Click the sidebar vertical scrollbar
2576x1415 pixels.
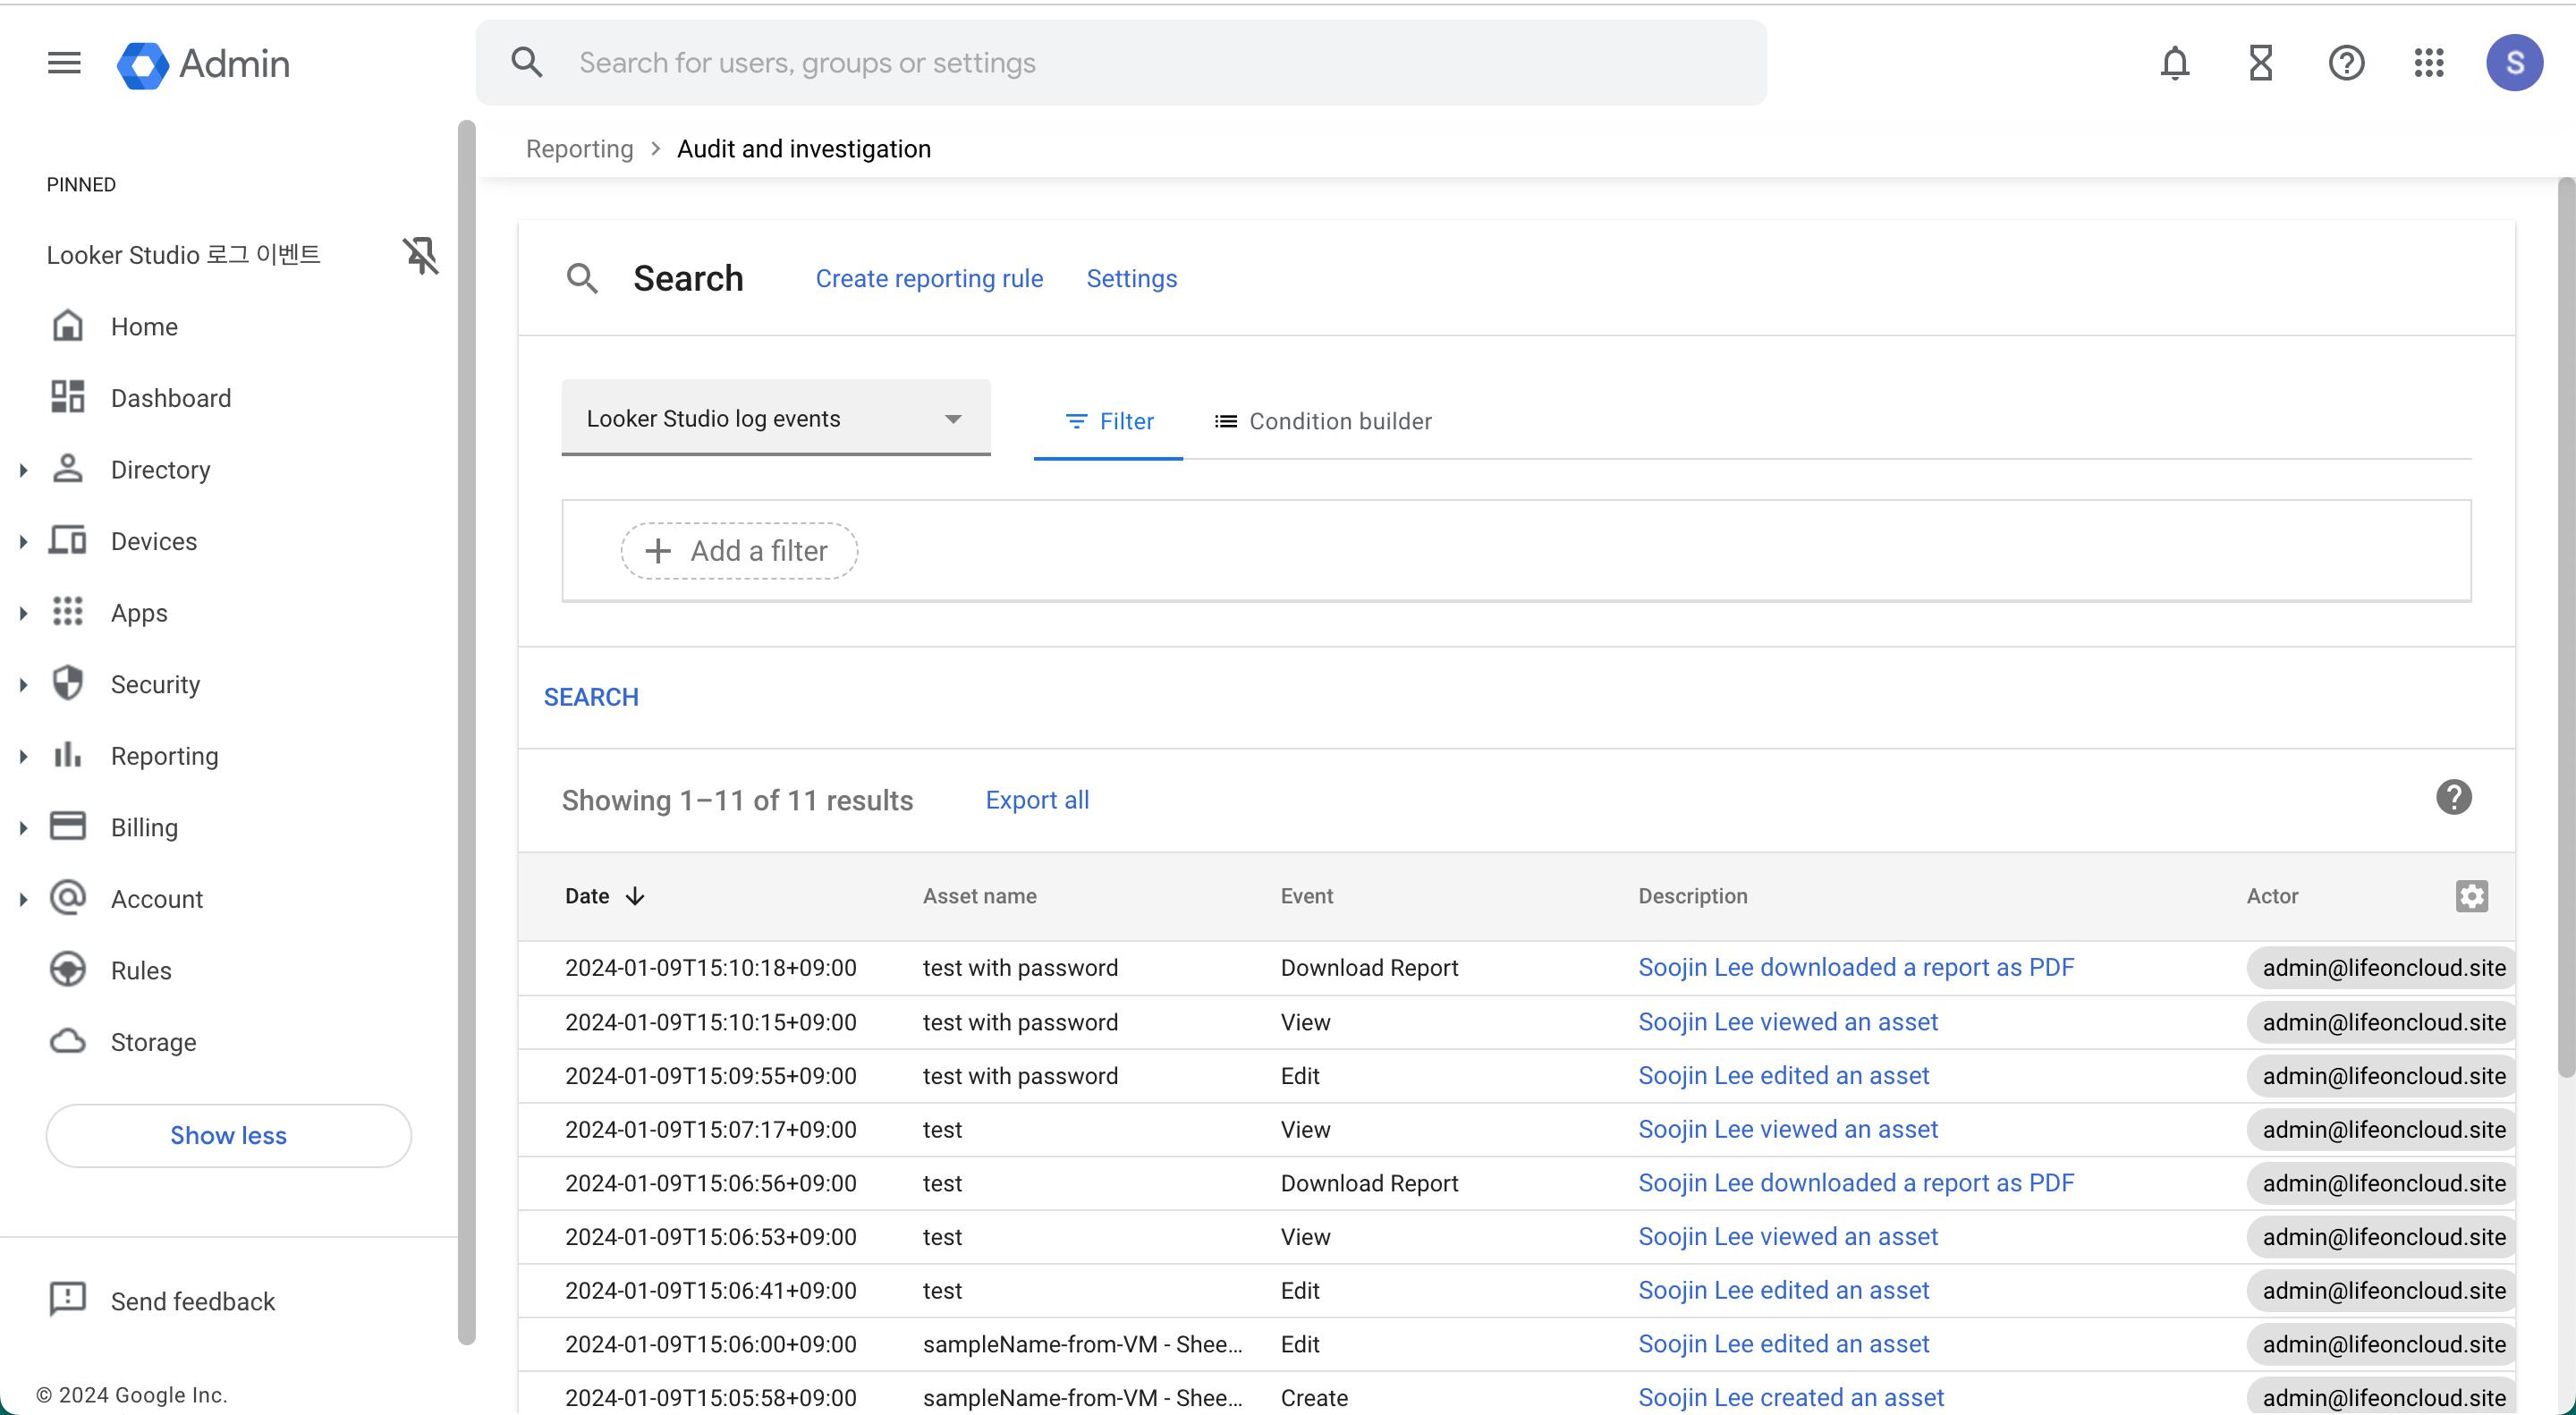click(x=466, y=730)
